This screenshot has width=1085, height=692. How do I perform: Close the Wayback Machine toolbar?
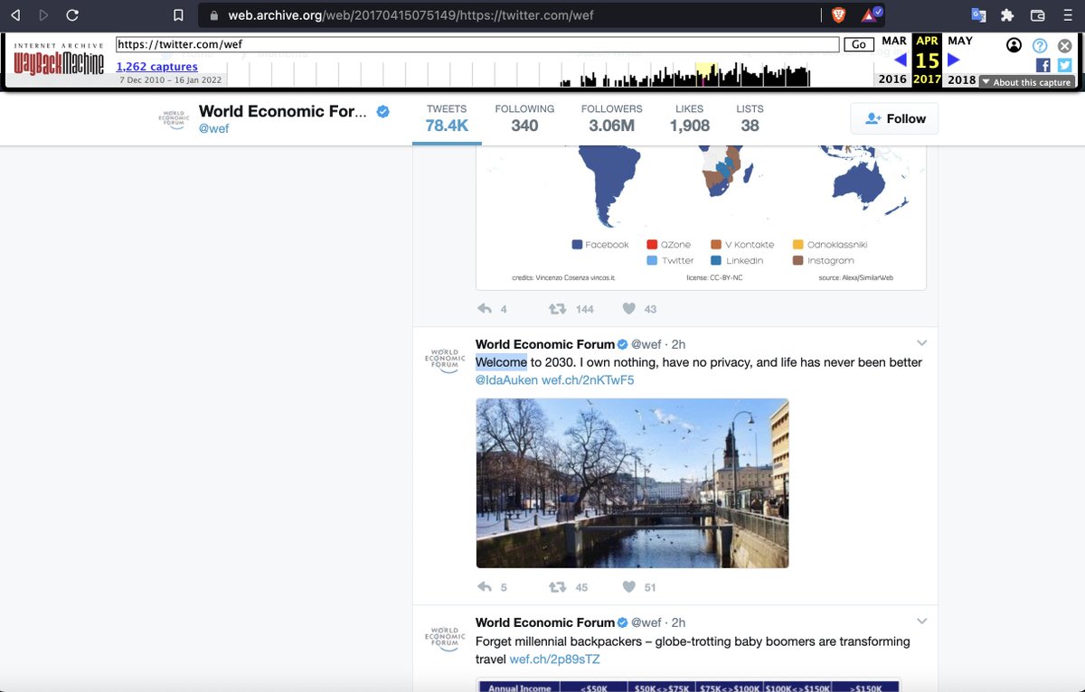pos(1065,45)
